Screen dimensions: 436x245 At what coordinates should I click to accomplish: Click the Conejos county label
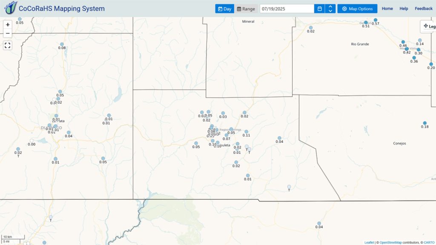(x=399, y=143)
